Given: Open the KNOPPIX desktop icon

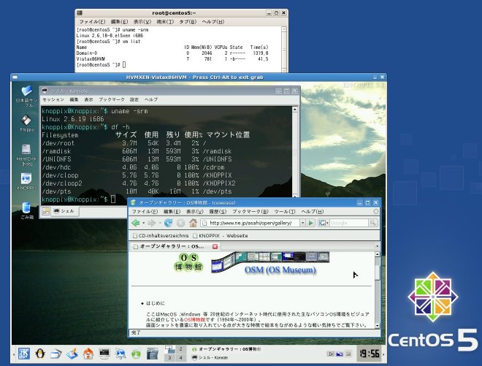Looking at the screenshot, I should pyautogui.click(x=26, y=181).
